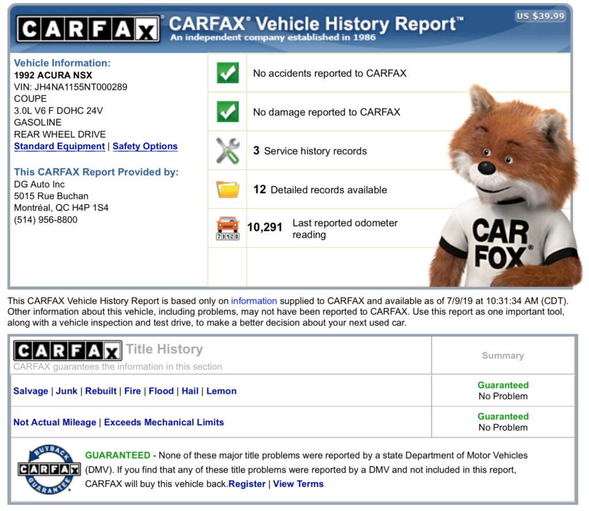Click the CARFAX logo in Title History
589x511 pixels.
(67, 350)
